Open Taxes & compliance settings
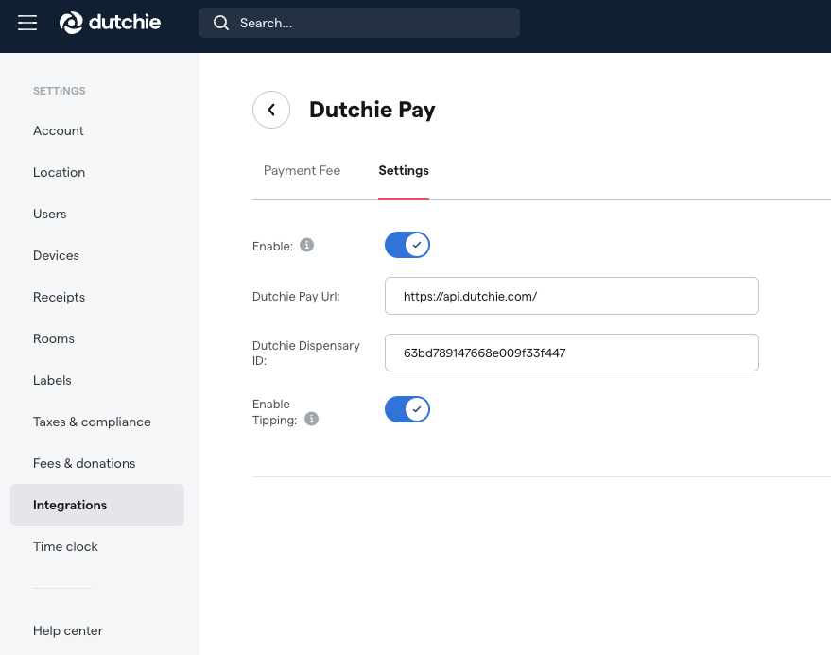The width and height of the screenshot is (831, 655). click(92, 422)
